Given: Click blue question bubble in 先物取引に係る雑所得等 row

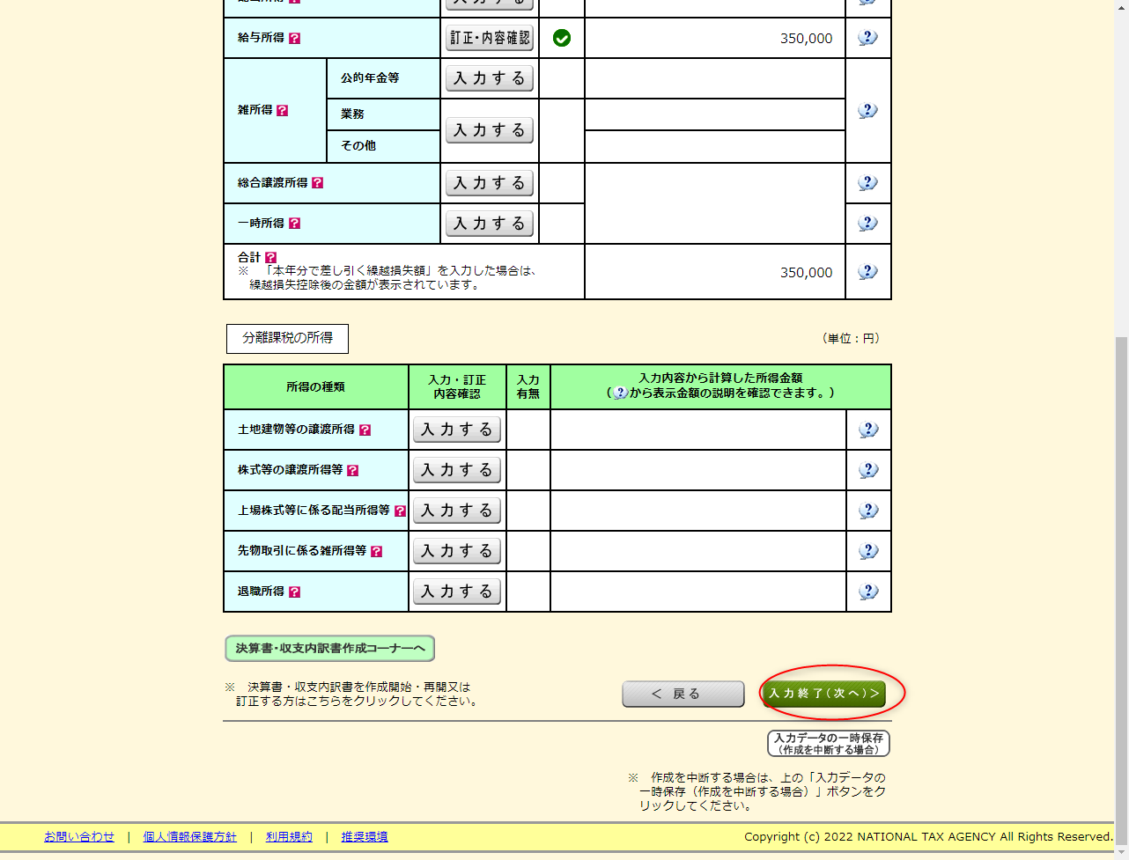Looking at the screenshot, I should (x=868, y=551).
